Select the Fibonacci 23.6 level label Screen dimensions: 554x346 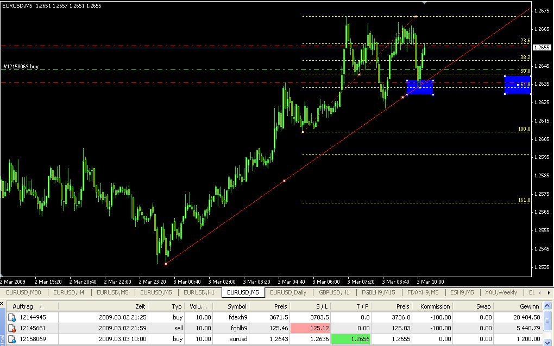pyautogui.click(x=525, y=41)
